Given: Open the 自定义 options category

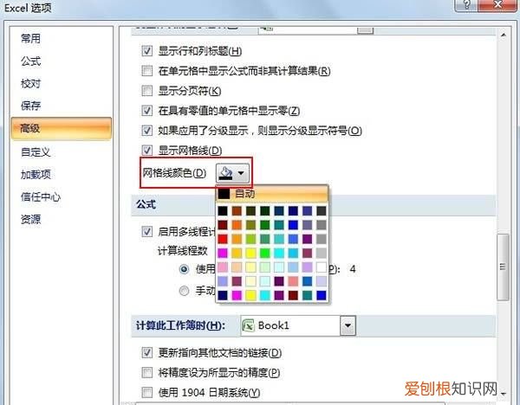Looking at the screenshot, I should (x=36, y=152).
